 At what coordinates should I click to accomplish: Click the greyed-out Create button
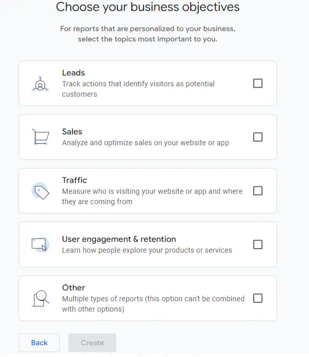point(92,343)
